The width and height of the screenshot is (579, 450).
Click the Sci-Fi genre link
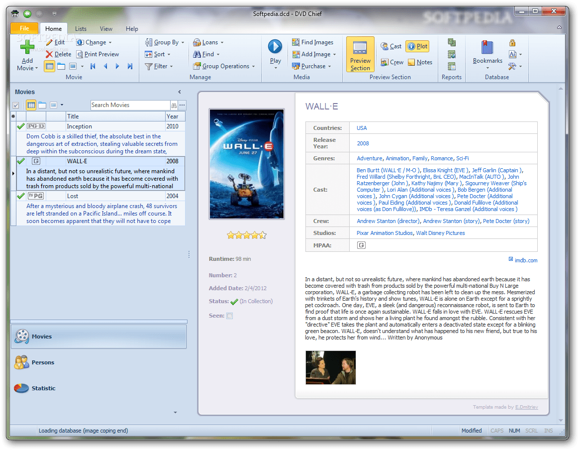[462, 158]
